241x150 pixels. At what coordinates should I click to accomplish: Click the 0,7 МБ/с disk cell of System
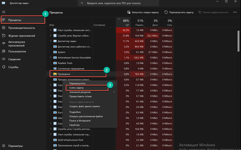click(152, 52)
